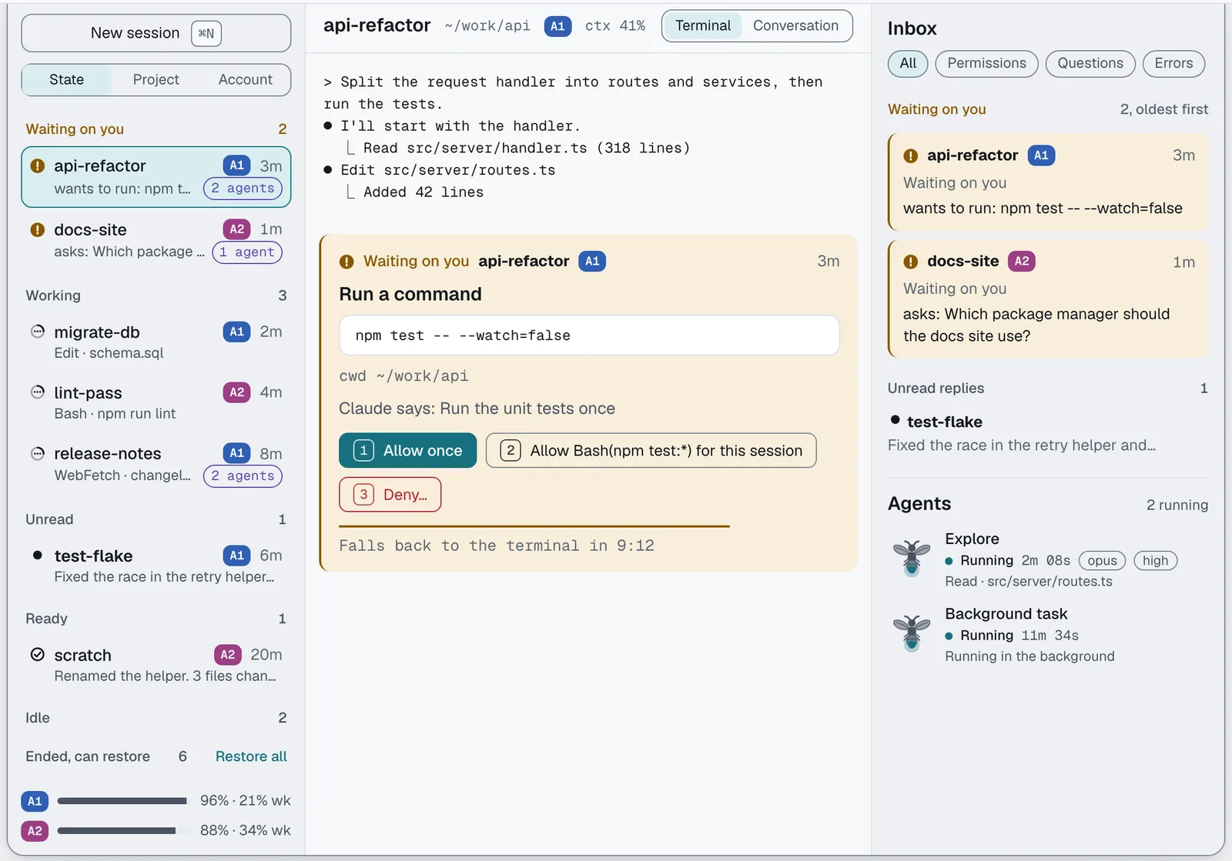The image size is (1232, 861).
Task: Click the A2 usage progress bar
Action: pyautogui.click(x=122, y=831)
